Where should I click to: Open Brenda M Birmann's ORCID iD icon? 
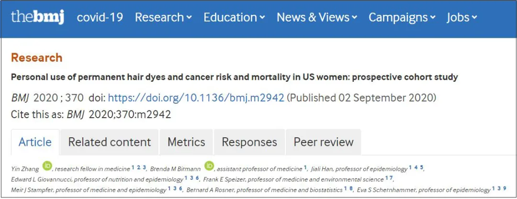[x=209, y=166]
